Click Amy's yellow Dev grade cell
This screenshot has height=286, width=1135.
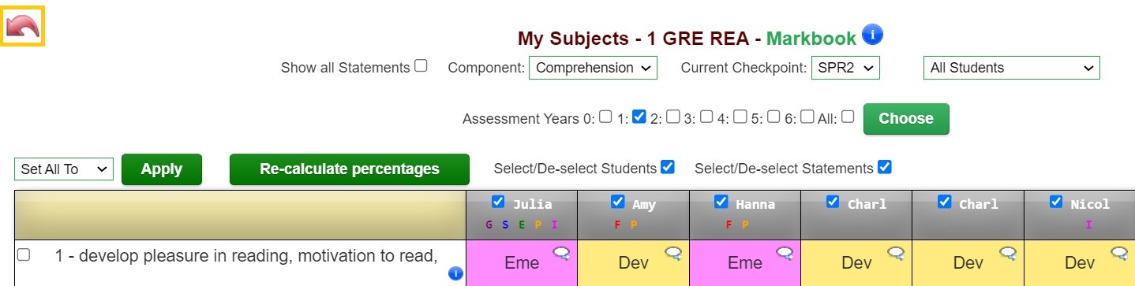click(634, 263)
